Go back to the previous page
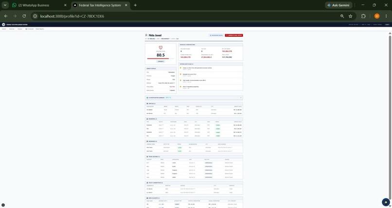 (x=6, y=16)
